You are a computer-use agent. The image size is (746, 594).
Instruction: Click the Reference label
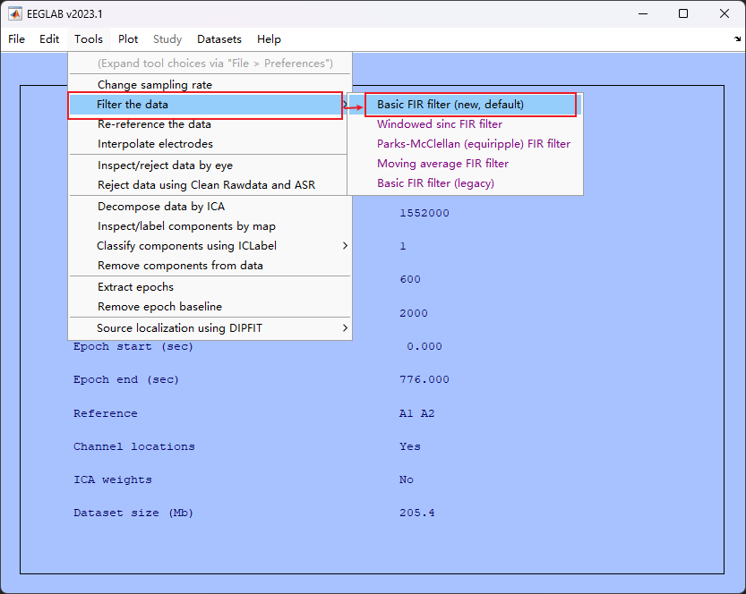point(105,413)
